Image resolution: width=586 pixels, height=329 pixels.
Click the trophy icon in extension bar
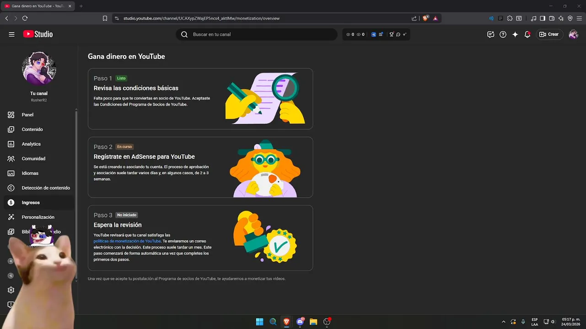pos(391,34)
